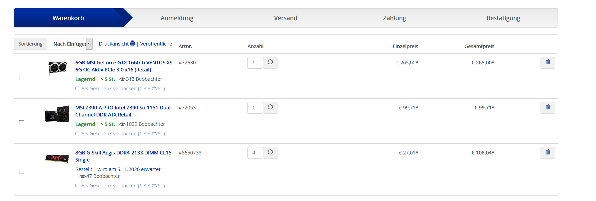Select the GTX 1660 Ti row checkbox
596x201 pixels.
tap(22, 77)
